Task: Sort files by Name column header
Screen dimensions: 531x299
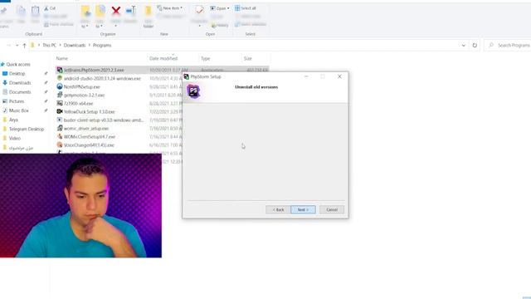Action: [62, 59]
